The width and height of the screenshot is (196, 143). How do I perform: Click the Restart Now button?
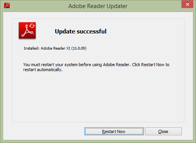point(114,131)
